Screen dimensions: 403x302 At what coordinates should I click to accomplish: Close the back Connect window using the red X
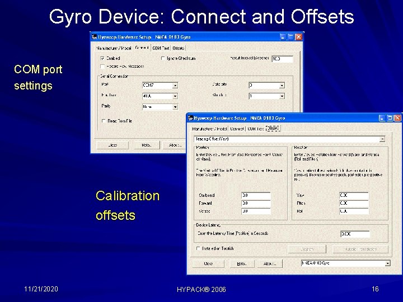(x=298, y=37)
